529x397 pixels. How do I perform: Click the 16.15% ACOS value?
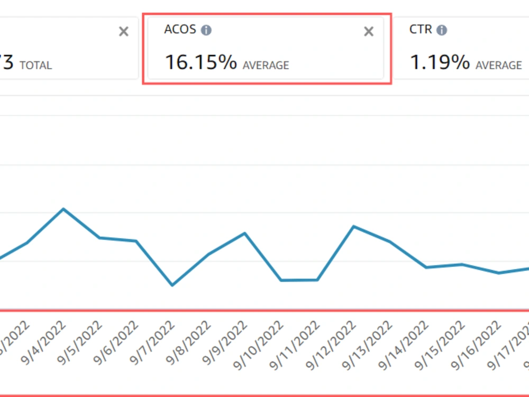[200, 62]
